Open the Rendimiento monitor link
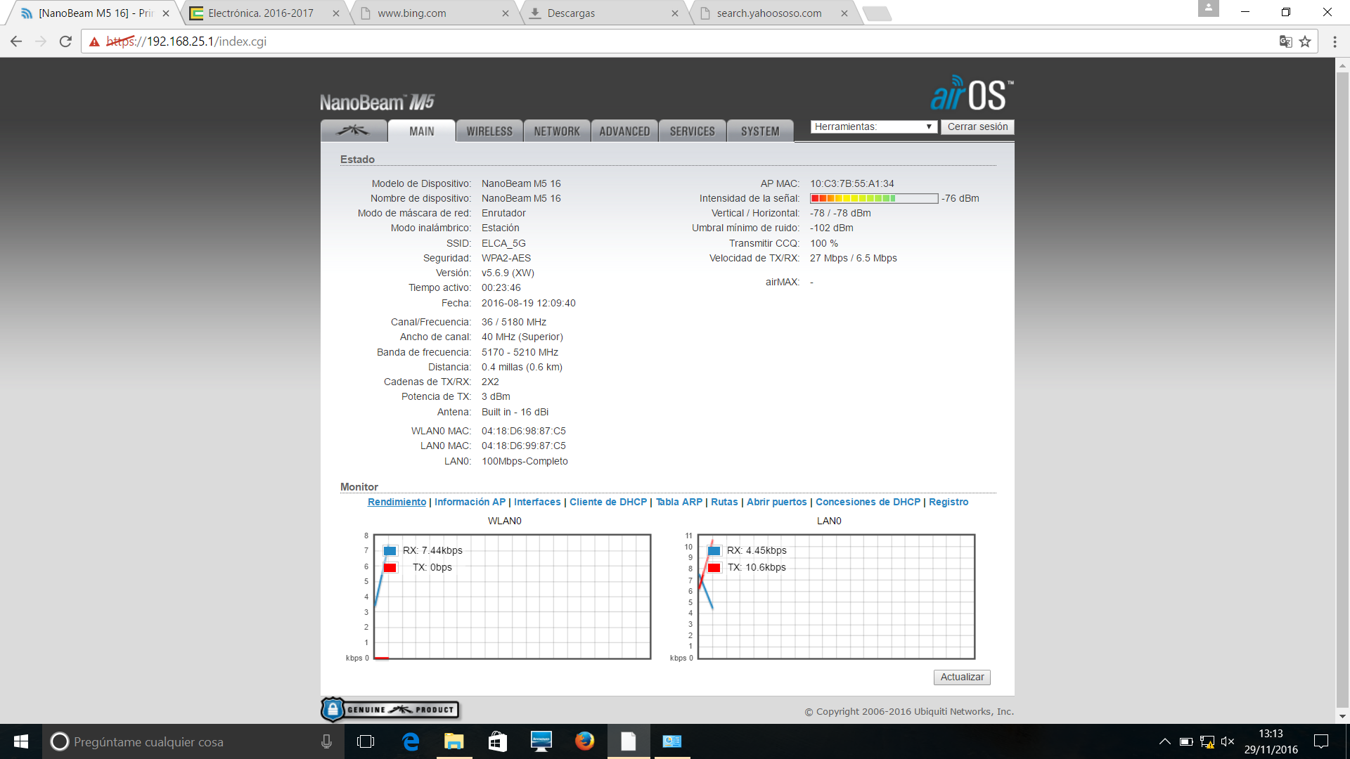 click(397, 502)
